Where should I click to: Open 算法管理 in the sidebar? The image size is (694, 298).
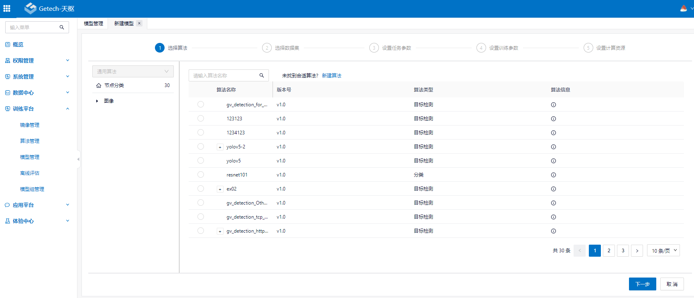(x=30, y=141)
